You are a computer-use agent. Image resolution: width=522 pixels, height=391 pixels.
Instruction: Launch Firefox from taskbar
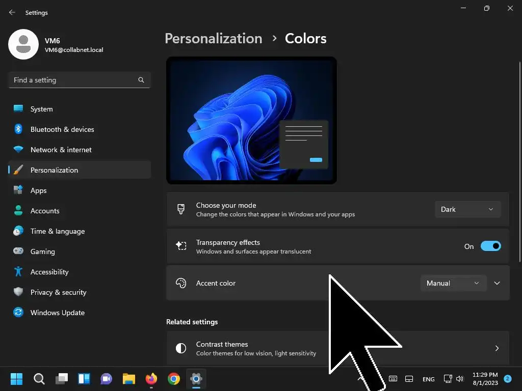(x=151, y=379)
